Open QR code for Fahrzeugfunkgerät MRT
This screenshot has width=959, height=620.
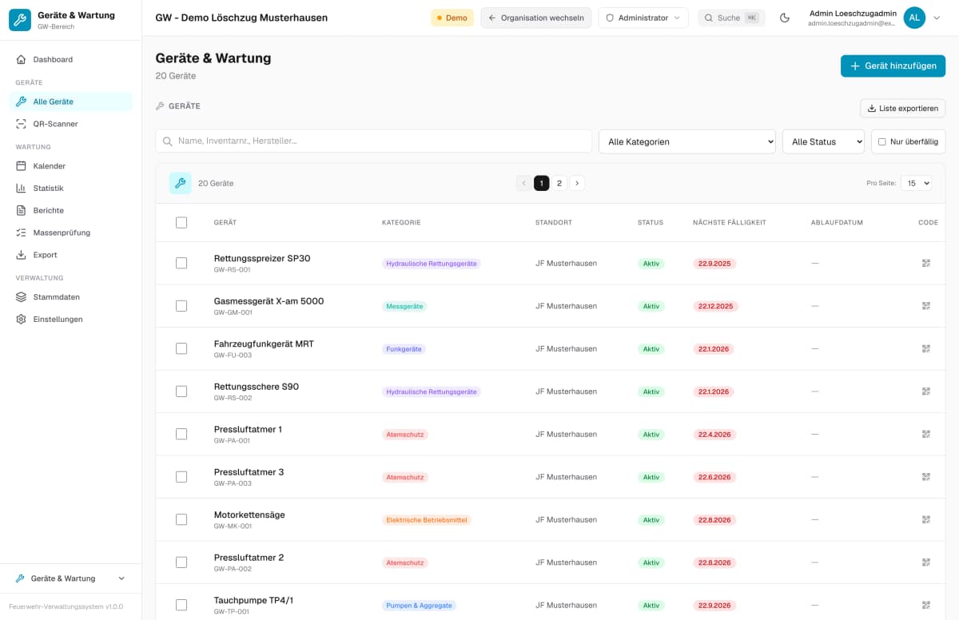point(926,348)
